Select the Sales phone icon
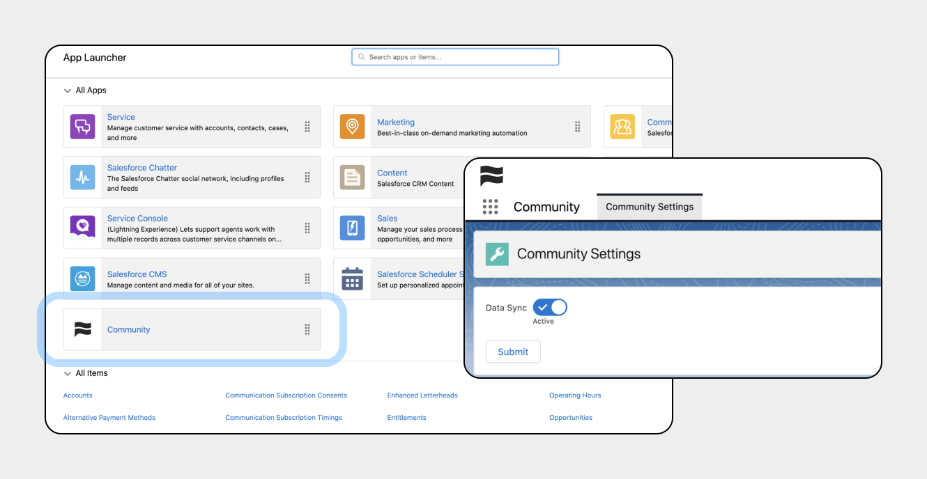Screen dimensions: 927x479 [x=352, y=228]
